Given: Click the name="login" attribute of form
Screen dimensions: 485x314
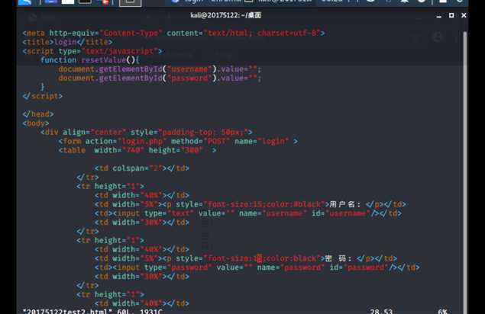Looking at the screenshot, I should pyautogui.click(x=261, y=141).
